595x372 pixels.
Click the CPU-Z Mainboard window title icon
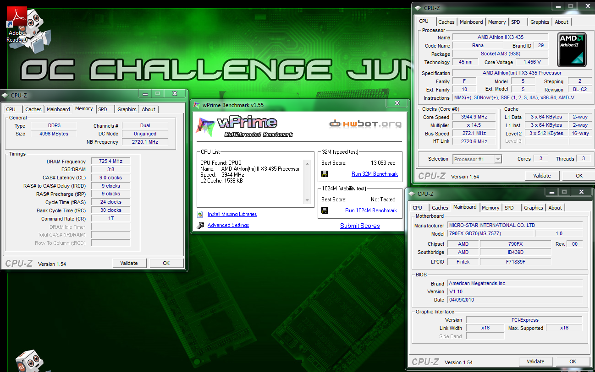pyautogui.click(x=411, y=194)
